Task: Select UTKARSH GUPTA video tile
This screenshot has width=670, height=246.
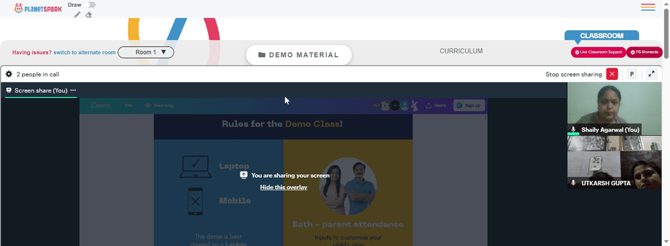Action: [614, 163]
